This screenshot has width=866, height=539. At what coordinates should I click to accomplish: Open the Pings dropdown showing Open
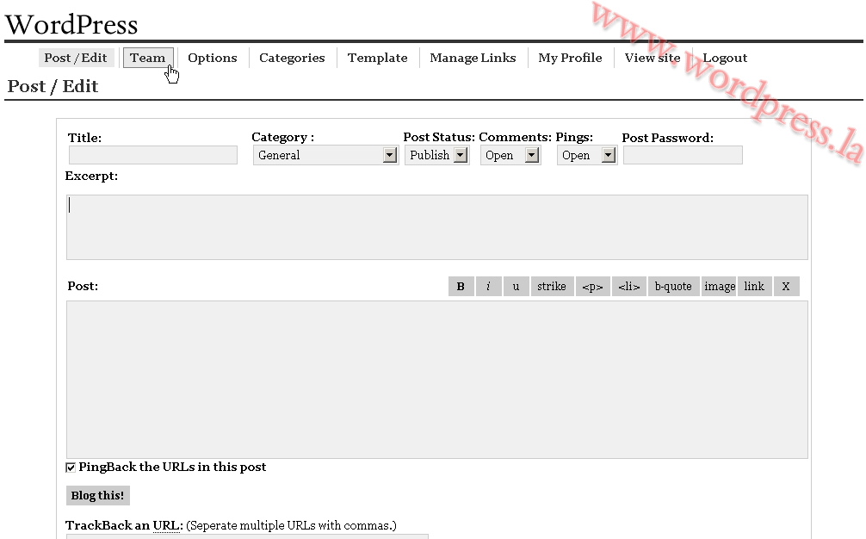coord(586,155)
